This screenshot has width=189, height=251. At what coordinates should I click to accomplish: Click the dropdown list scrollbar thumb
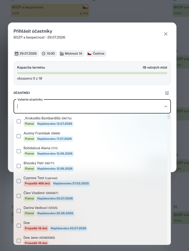pos(169,117)
